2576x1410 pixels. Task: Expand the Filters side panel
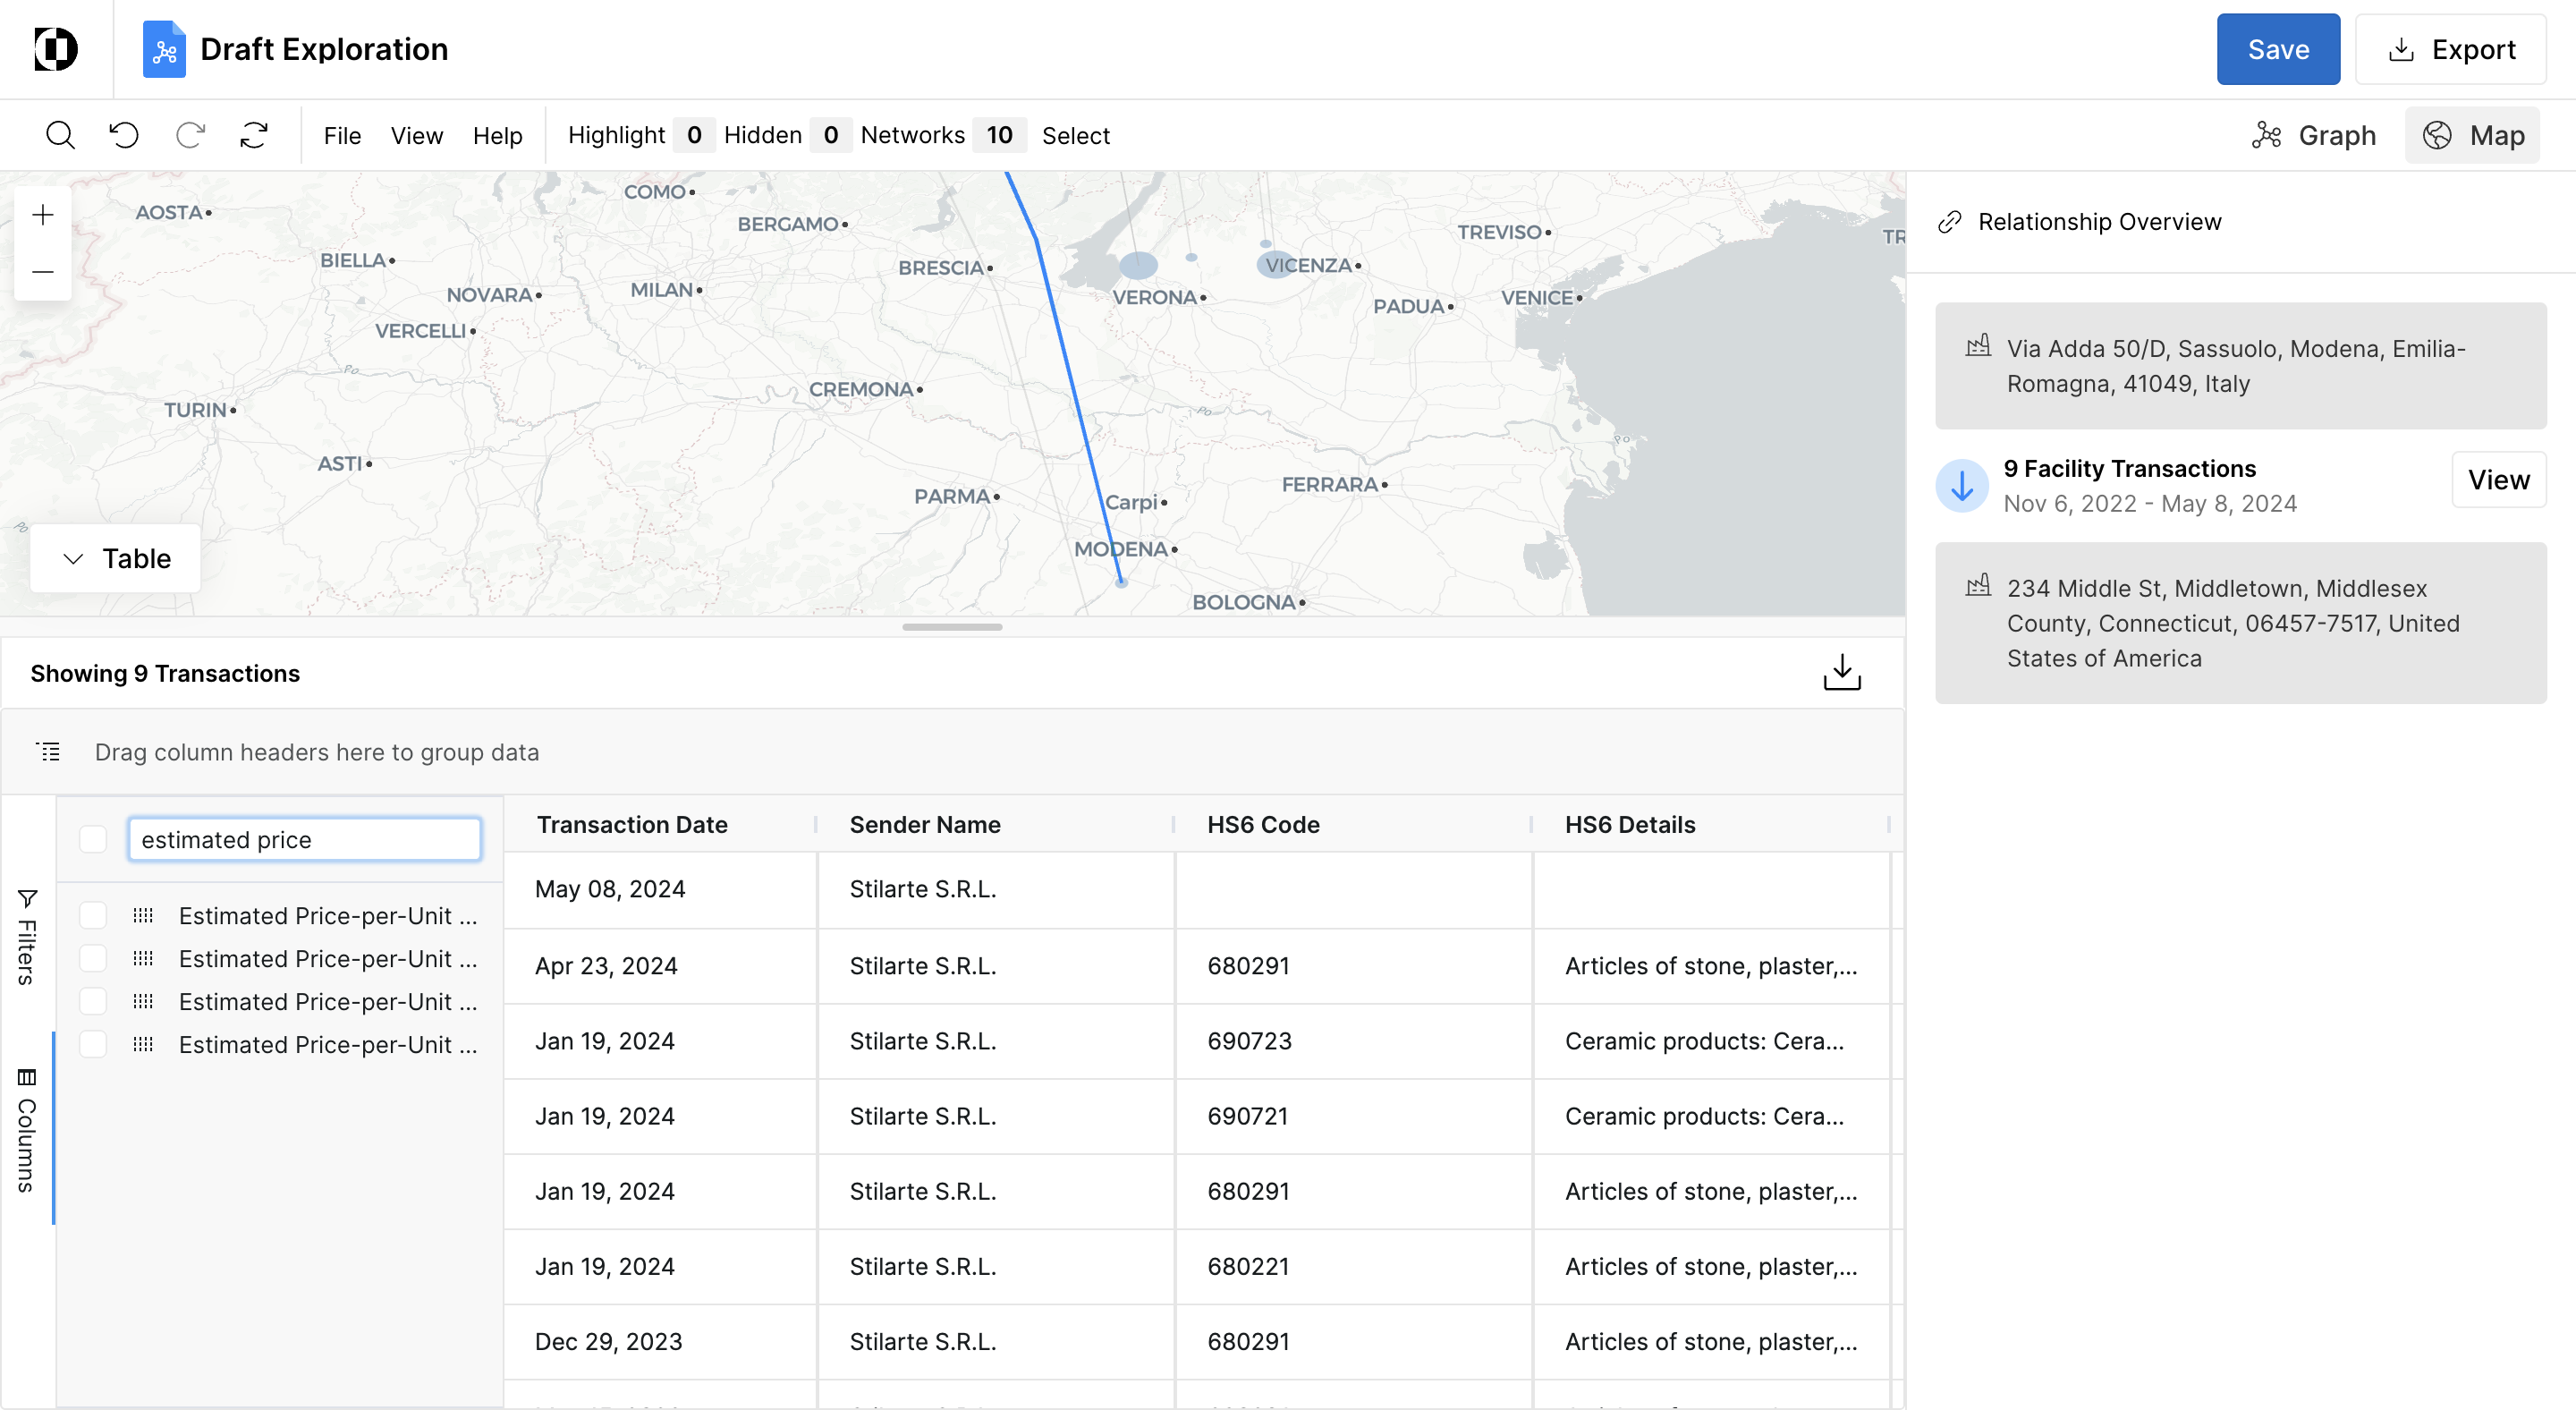[27, 937]
